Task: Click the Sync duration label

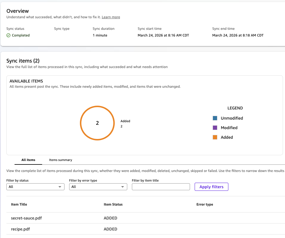Action: (103, 29)
